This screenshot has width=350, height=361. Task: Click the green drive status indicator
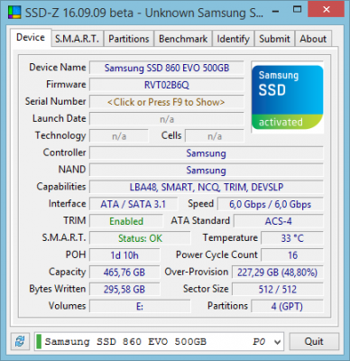[x=39, y=342]
